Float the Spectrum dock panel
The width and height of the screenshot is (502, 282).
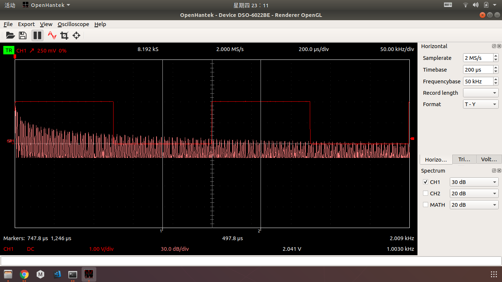494,171
